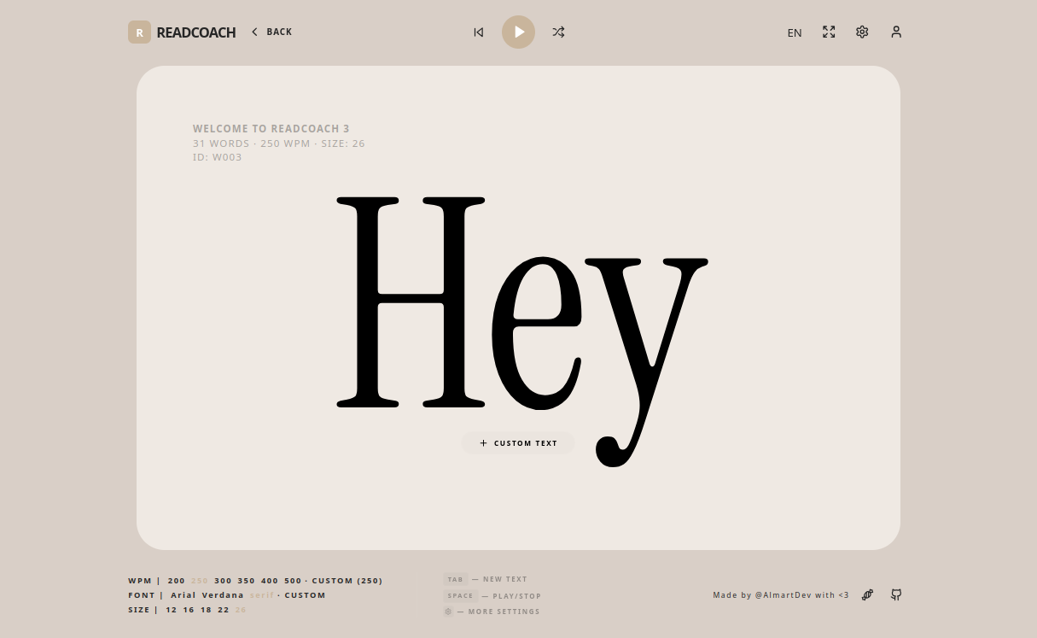
Task: Click the skip-to-start icon
Action: point(479,32)
